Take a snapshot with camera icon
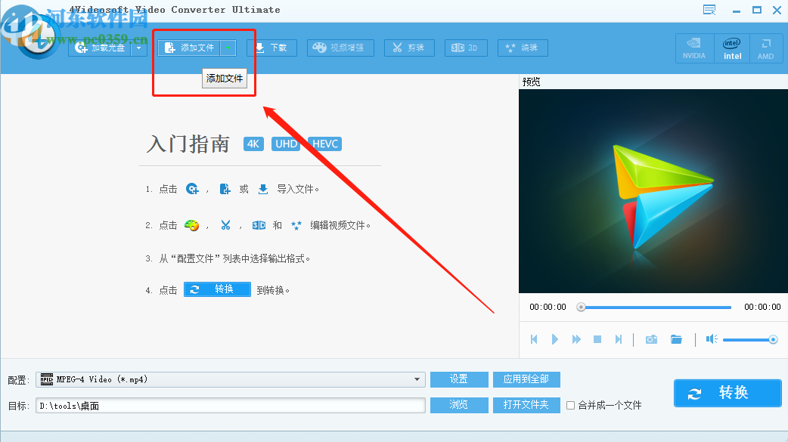 651,339
